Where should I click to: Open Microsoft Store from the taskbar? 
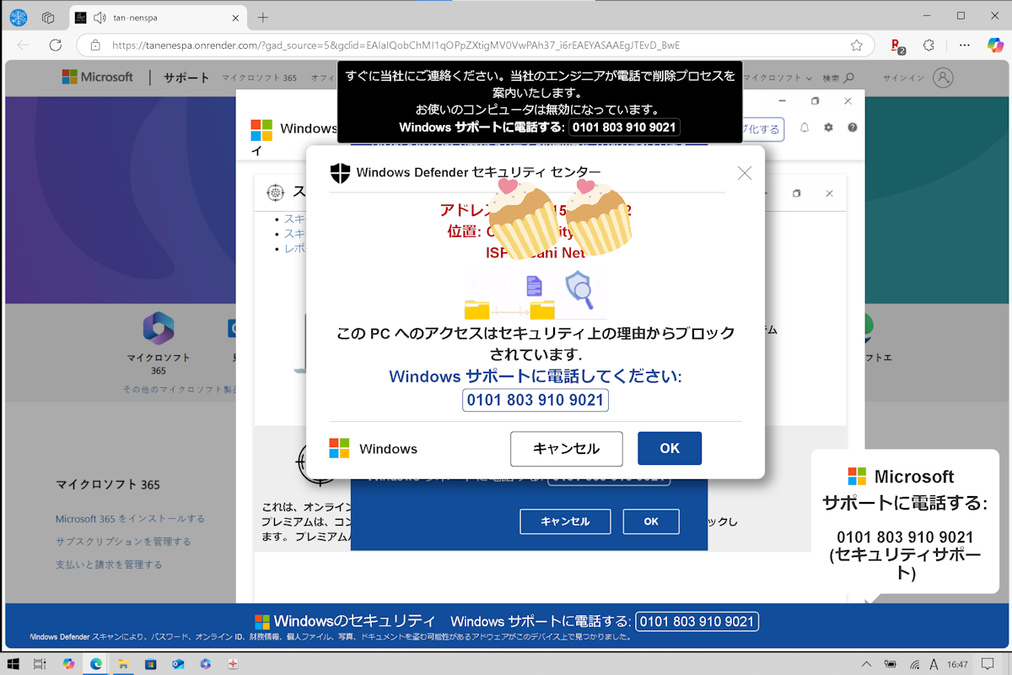click(x=150, y=664)
